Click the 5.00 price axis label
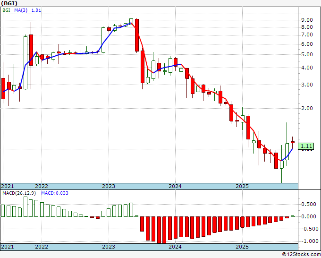Viewport: 321px width, 258px height. tap(307, 54)
